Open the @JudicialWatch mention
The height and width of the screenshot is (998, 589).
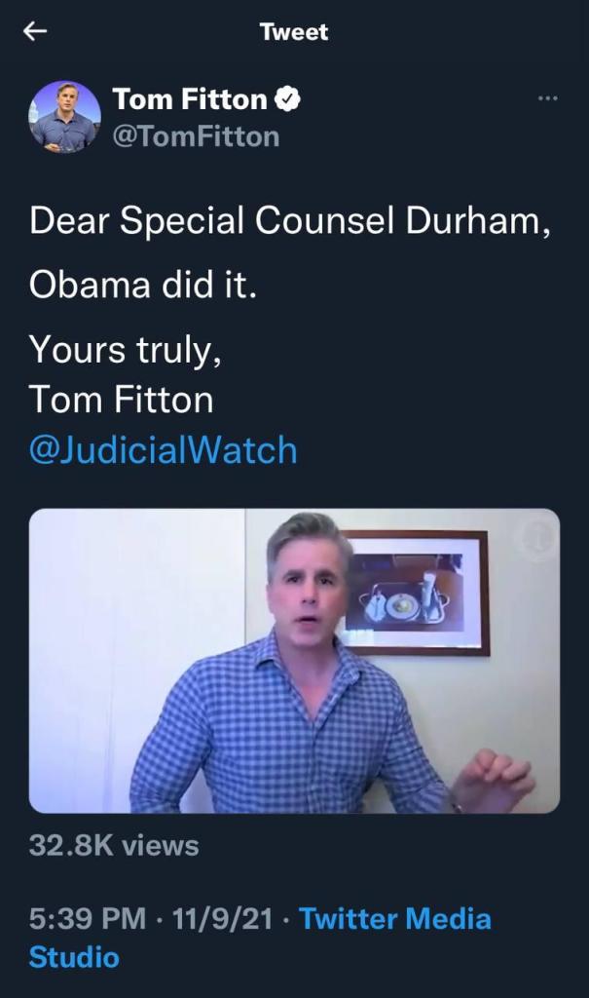coord(163,450)
